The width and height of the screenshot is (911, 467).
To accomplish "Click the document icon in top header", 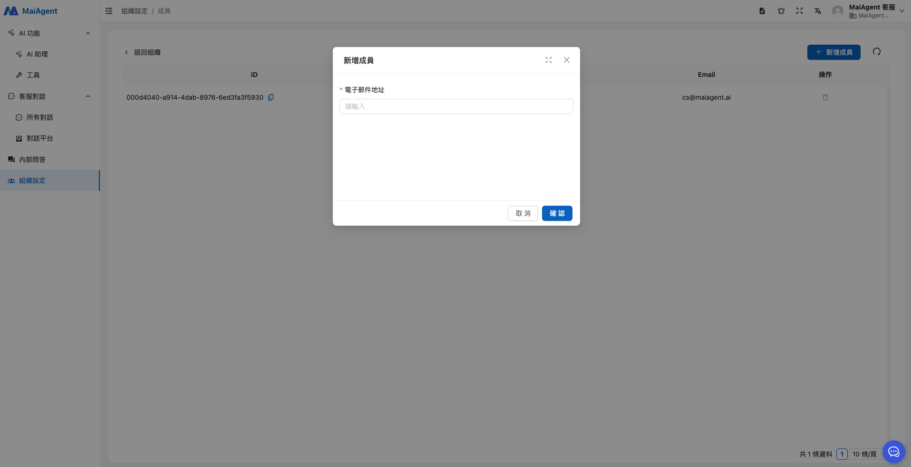I will point(762,11).
